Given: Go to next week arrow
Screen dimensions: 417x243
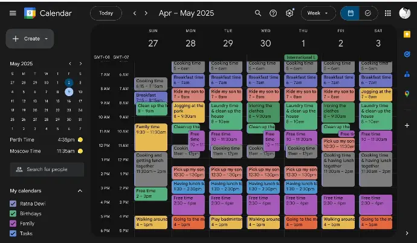Looking at the screenshot, I should (x=146, y=13).
